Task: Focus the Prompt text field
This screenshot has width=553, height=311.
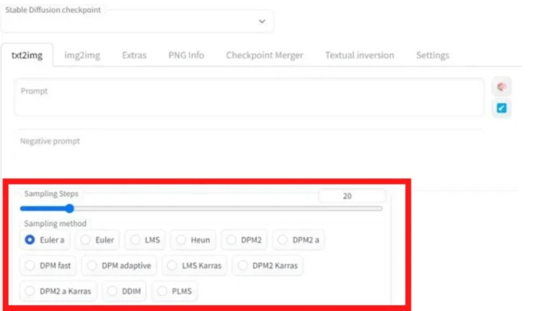Action: [x=249, y=97]
